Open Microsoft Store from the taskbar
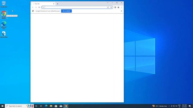 pyautogui.click(x=56, y=106)
